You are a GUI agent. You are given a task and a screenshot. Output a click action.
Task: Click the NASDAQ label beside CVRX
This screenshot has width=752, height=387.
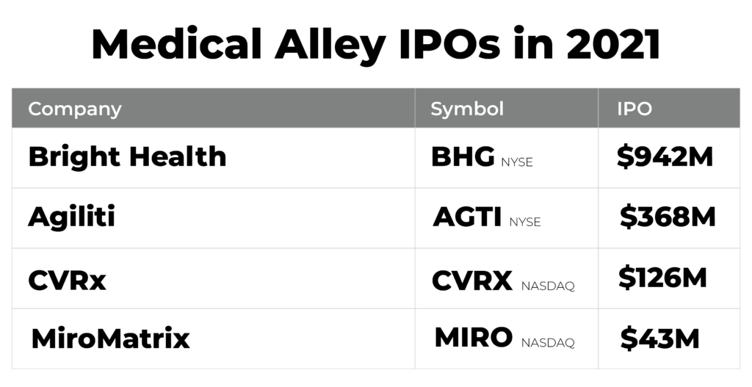pos(548,285)
